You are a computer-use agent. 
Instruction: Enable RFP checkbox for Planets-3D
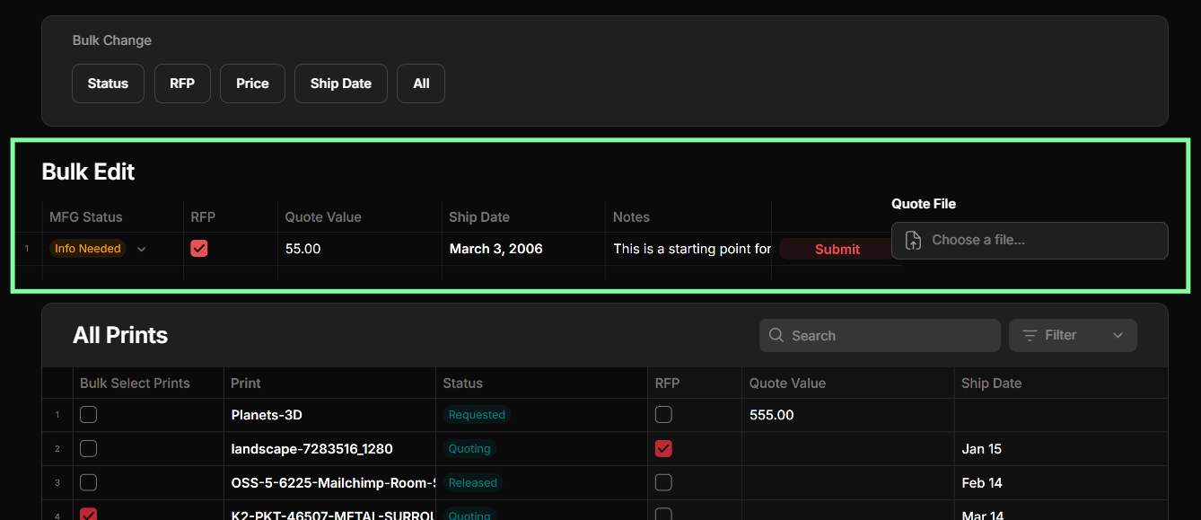pos(663,415)
